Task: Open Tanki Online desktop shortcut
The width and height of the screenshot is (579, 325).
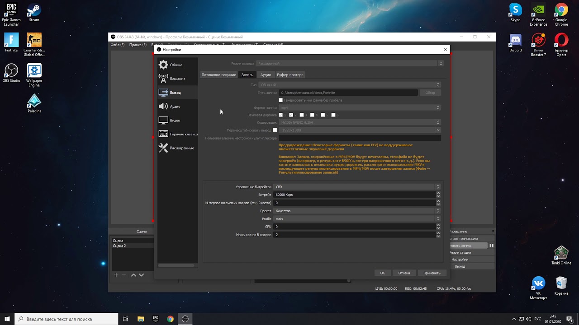Action: point(561,255)
